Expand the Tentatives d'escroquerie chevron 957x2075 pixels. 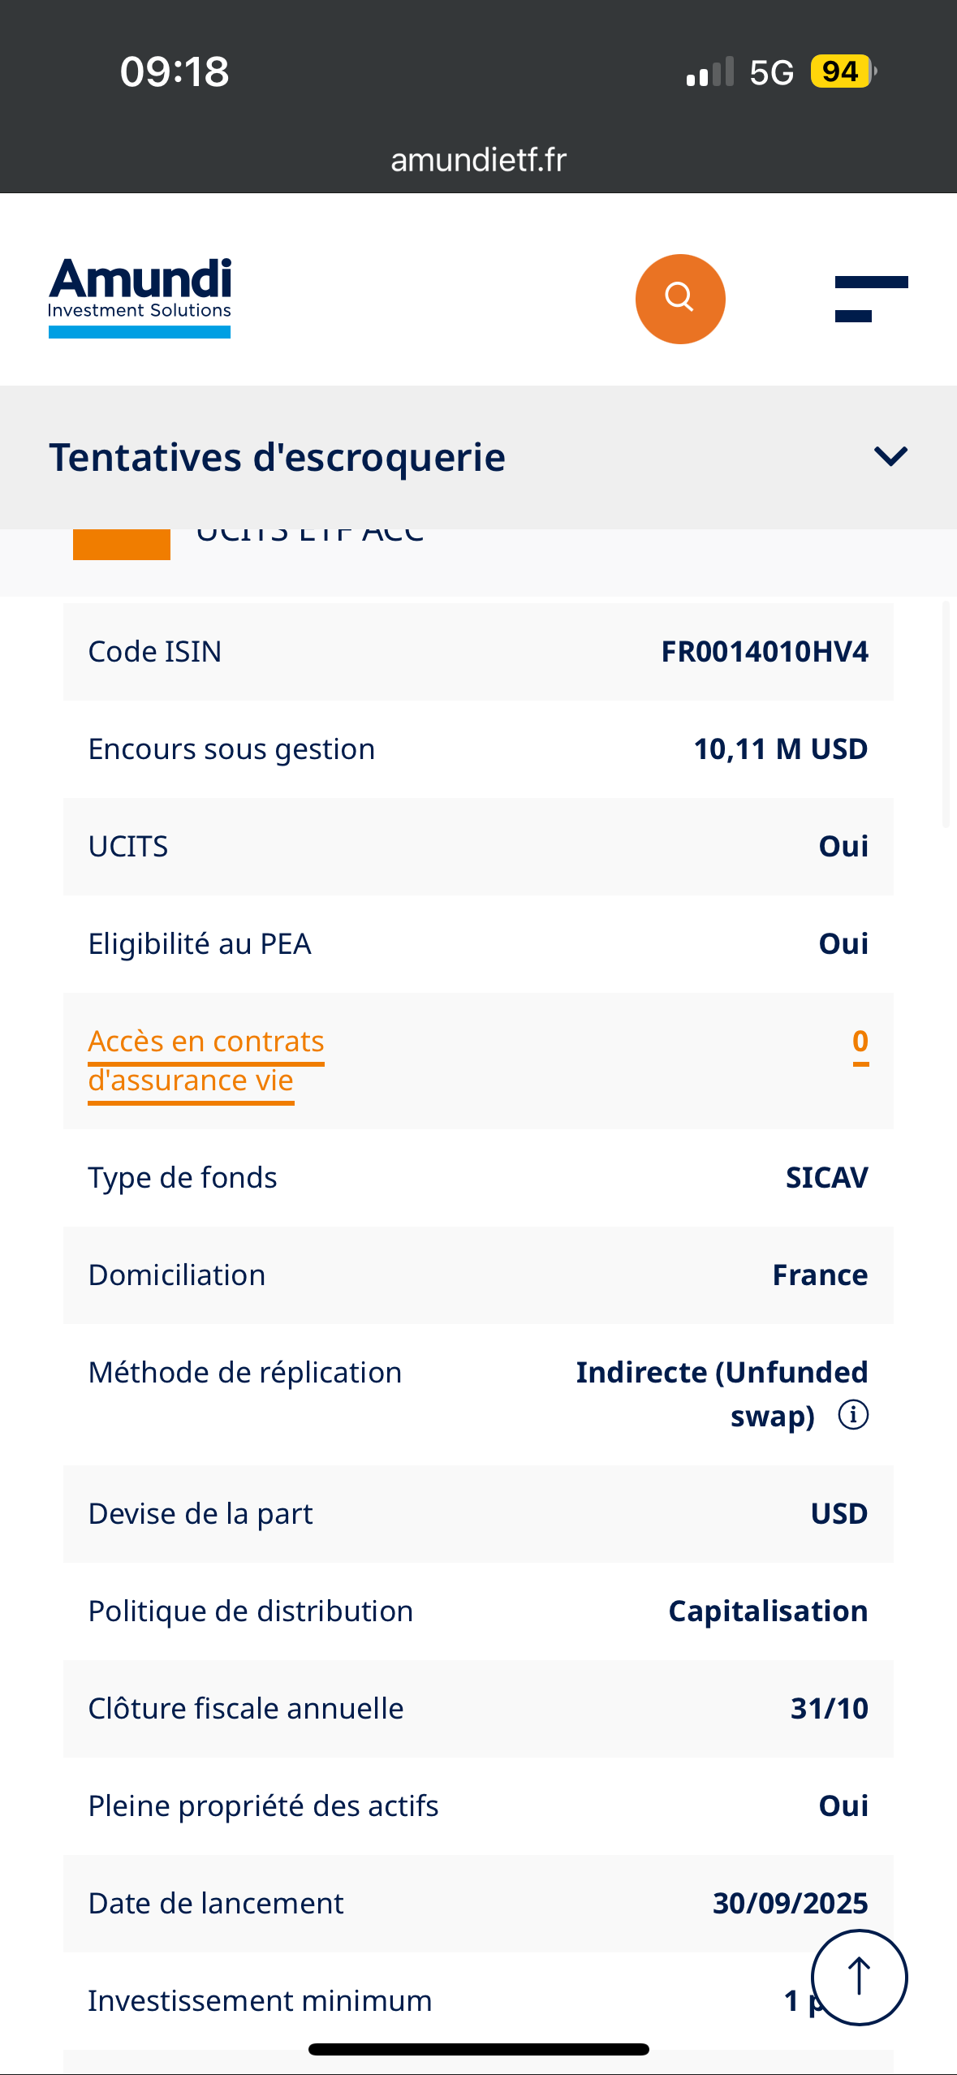[890, 456]
